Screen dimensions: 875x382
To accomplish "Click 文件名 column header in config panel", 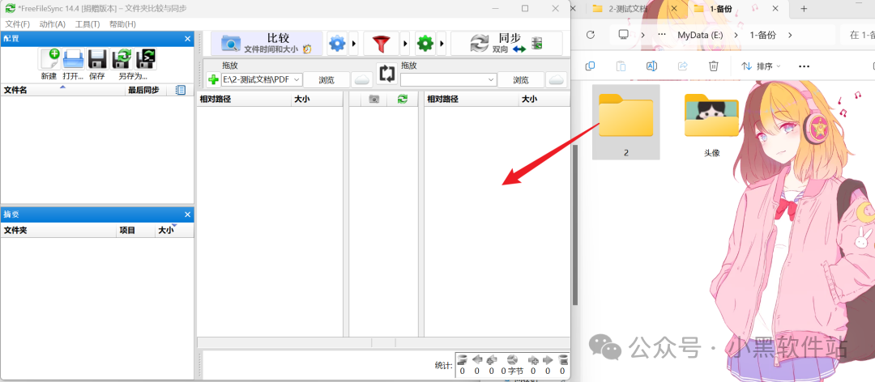I will click(x=63, y=90).
